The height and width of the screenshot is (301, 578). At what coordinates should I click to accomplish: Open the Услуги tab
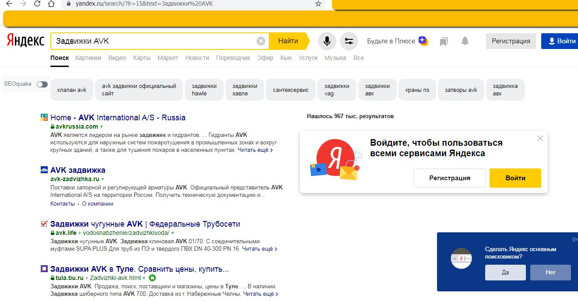click(308, 58)
